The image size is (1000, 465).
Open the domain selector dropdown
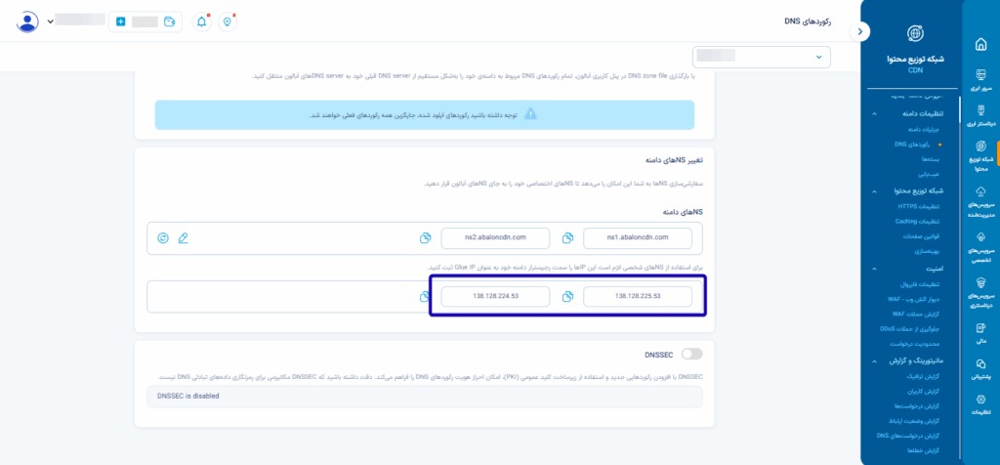point(762,57)
